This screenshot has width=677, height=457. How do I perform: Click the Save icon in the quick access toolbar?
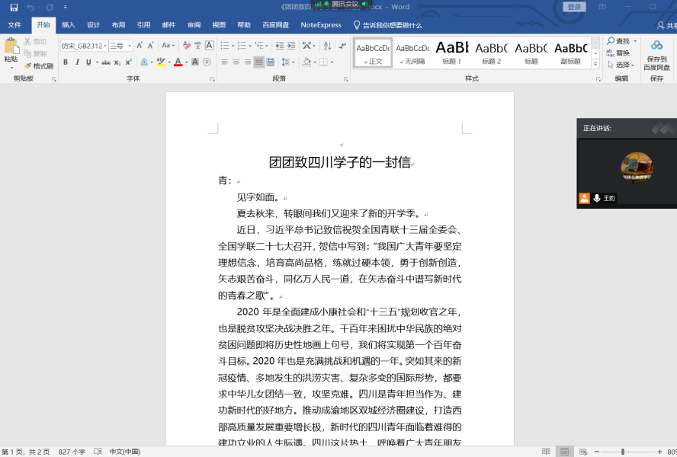14,8
